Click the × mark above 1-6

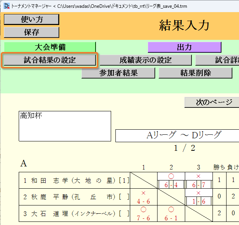pos(198,193)
